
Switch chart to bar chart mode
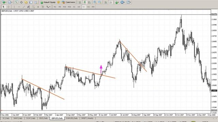pyautogui.click(x=80, y=2)
